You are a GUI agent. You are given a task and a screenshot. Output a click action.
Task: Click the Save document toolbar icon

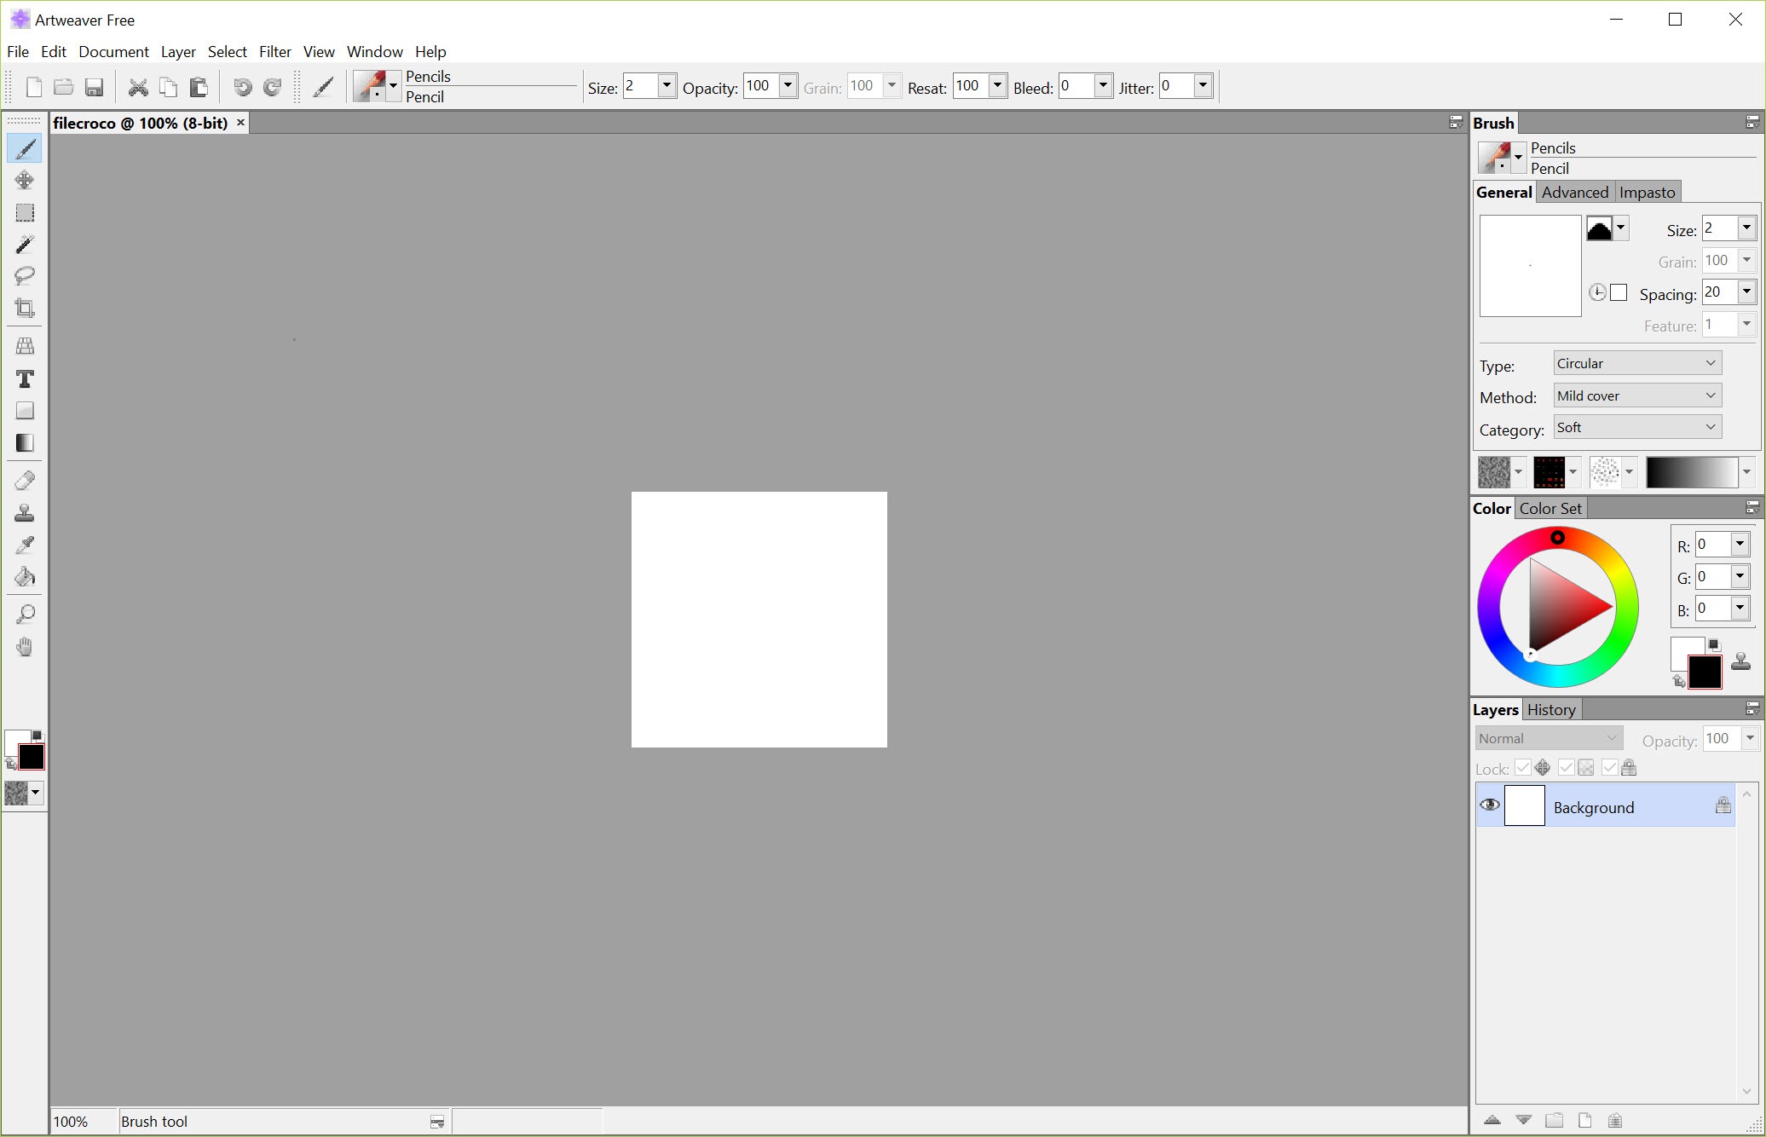[94, 87]
